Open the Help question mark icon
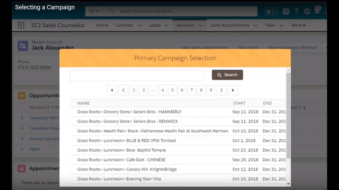Viewport: 339px width, 190px height. pyautogui.click(x=296, y=11)
